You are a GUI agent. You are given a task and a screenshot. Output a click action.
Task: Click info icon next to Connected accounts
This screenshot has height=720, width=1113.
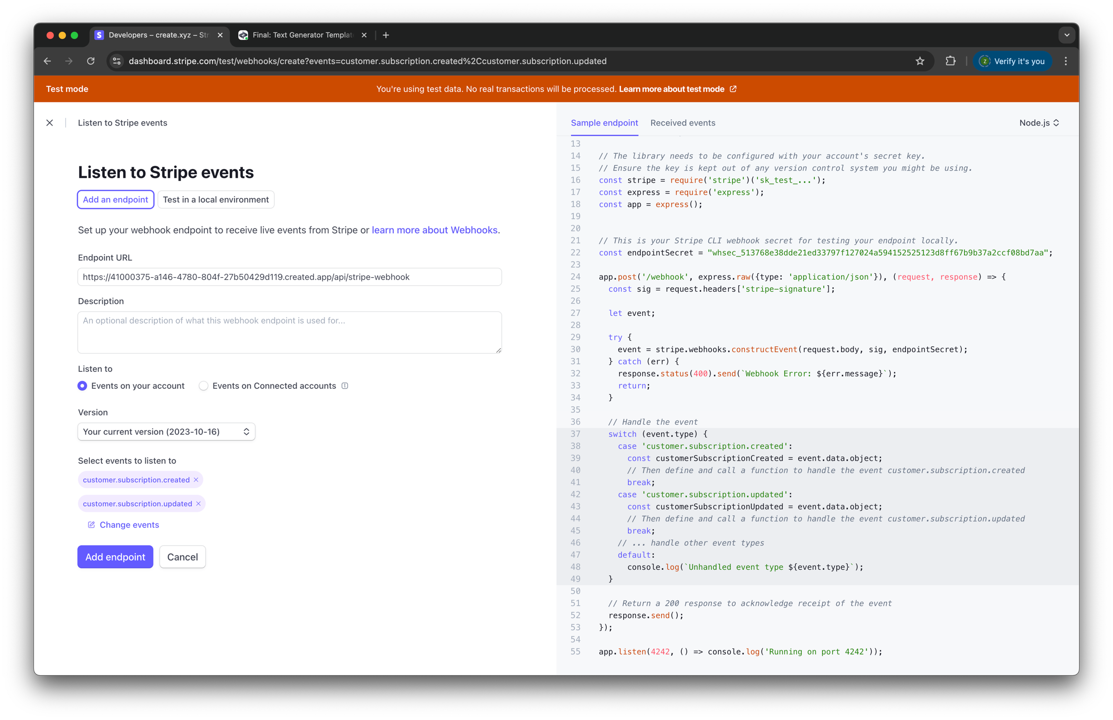click(345, 386)
